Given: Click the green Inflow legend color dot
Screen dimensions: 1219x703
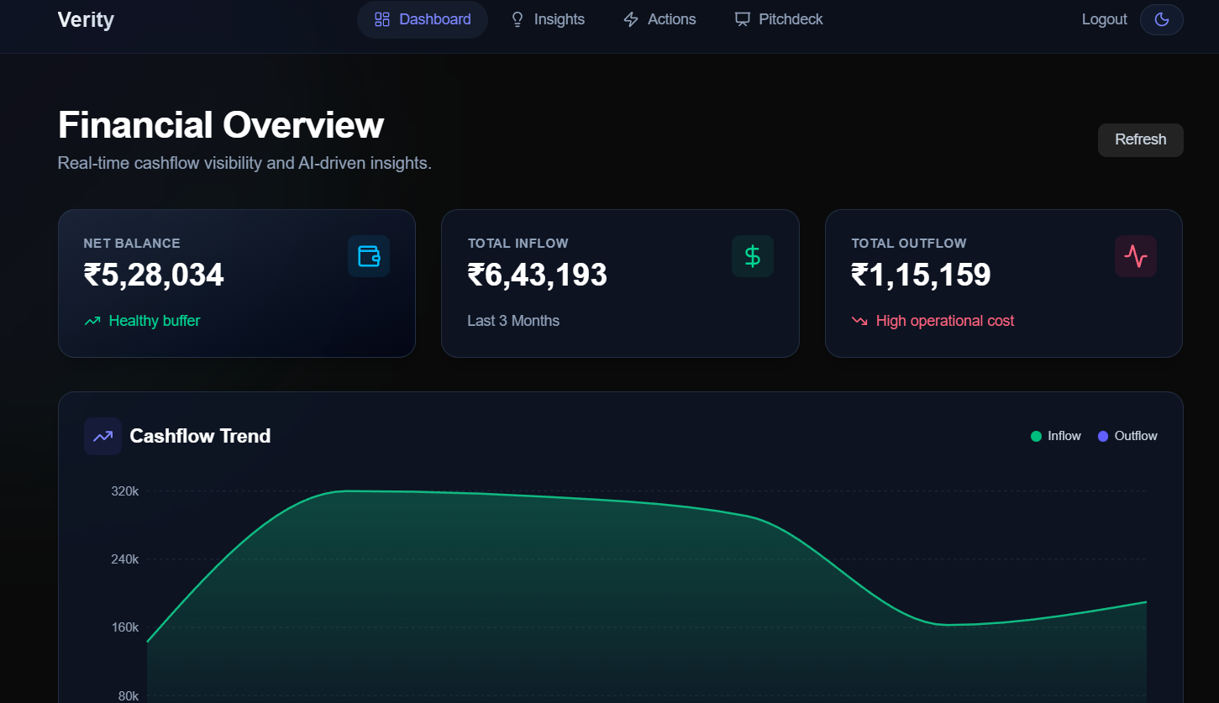Looking at the screenshot, I should (1036, 436).
